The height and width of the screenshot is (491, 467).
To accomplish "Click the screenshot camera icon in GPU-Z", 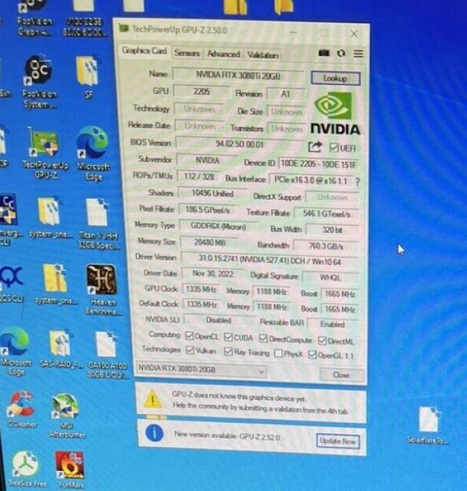I will coord(324,53).
